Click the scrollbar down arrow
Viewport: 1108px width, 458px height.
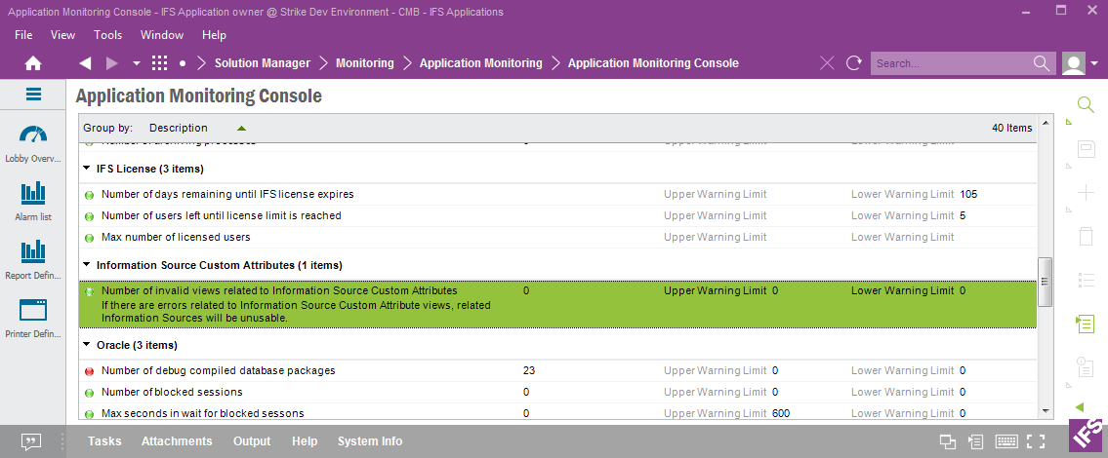pyautogui.click(x=1046, y=410)
